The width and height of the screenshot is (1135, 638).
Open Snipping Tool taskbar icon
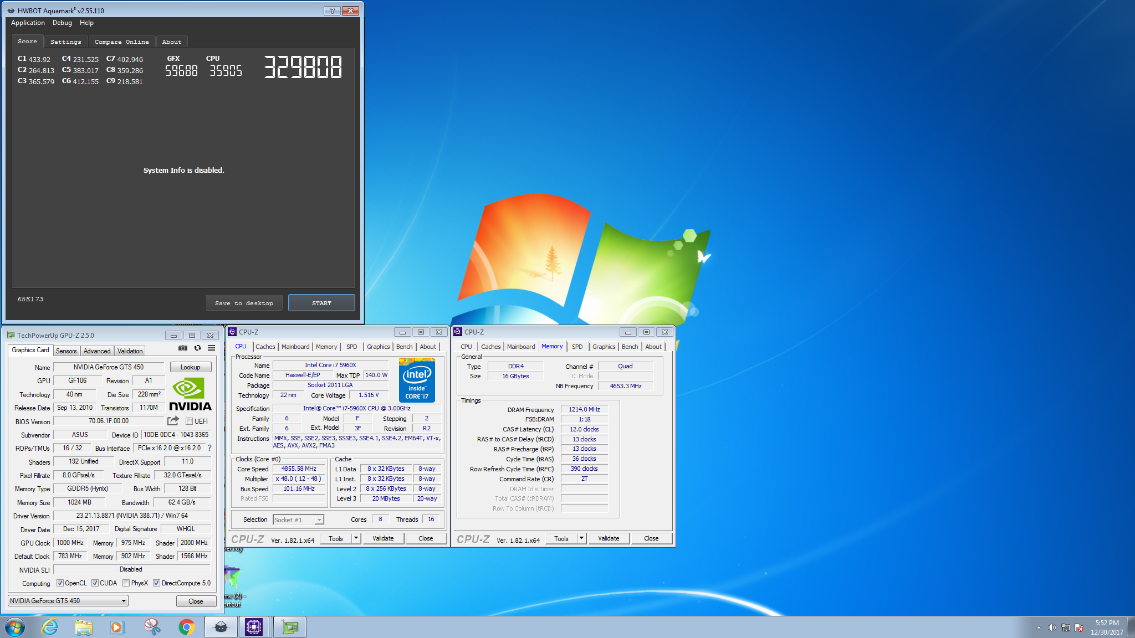click(152, 627)
